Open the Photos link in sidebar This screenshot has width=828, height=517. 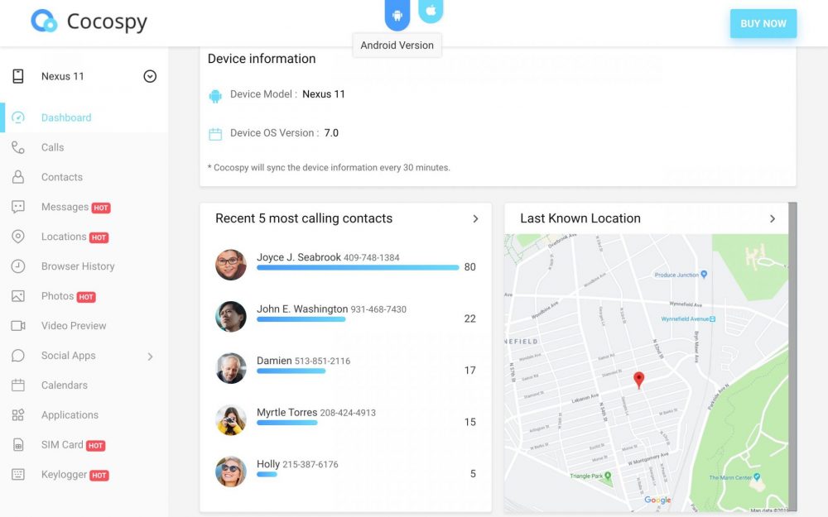pyautogui.click(x=58, y=296)
